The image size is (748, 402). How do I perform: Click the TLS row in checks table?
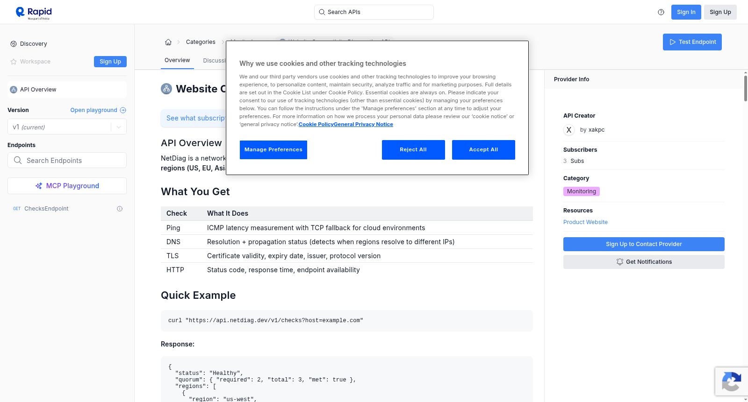pos(346,256)
